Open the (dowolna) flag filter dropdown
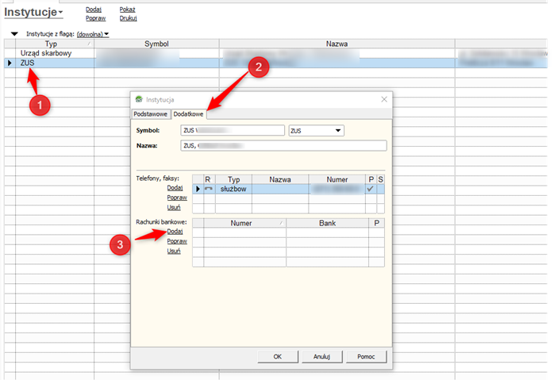The height and width of the screenshot is (380, 554). pyautogui.click(x=93, y=34)
